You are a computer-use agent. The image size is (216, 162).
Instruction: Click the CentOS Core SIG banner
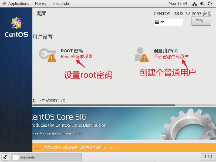[x=124, y=123]
